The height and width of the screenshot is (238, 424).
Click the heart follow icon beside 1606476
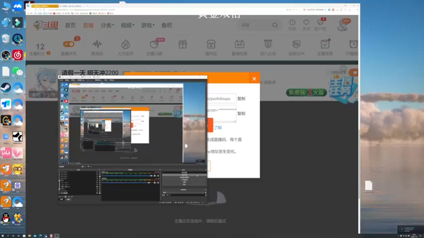click(x=354, y=72)
